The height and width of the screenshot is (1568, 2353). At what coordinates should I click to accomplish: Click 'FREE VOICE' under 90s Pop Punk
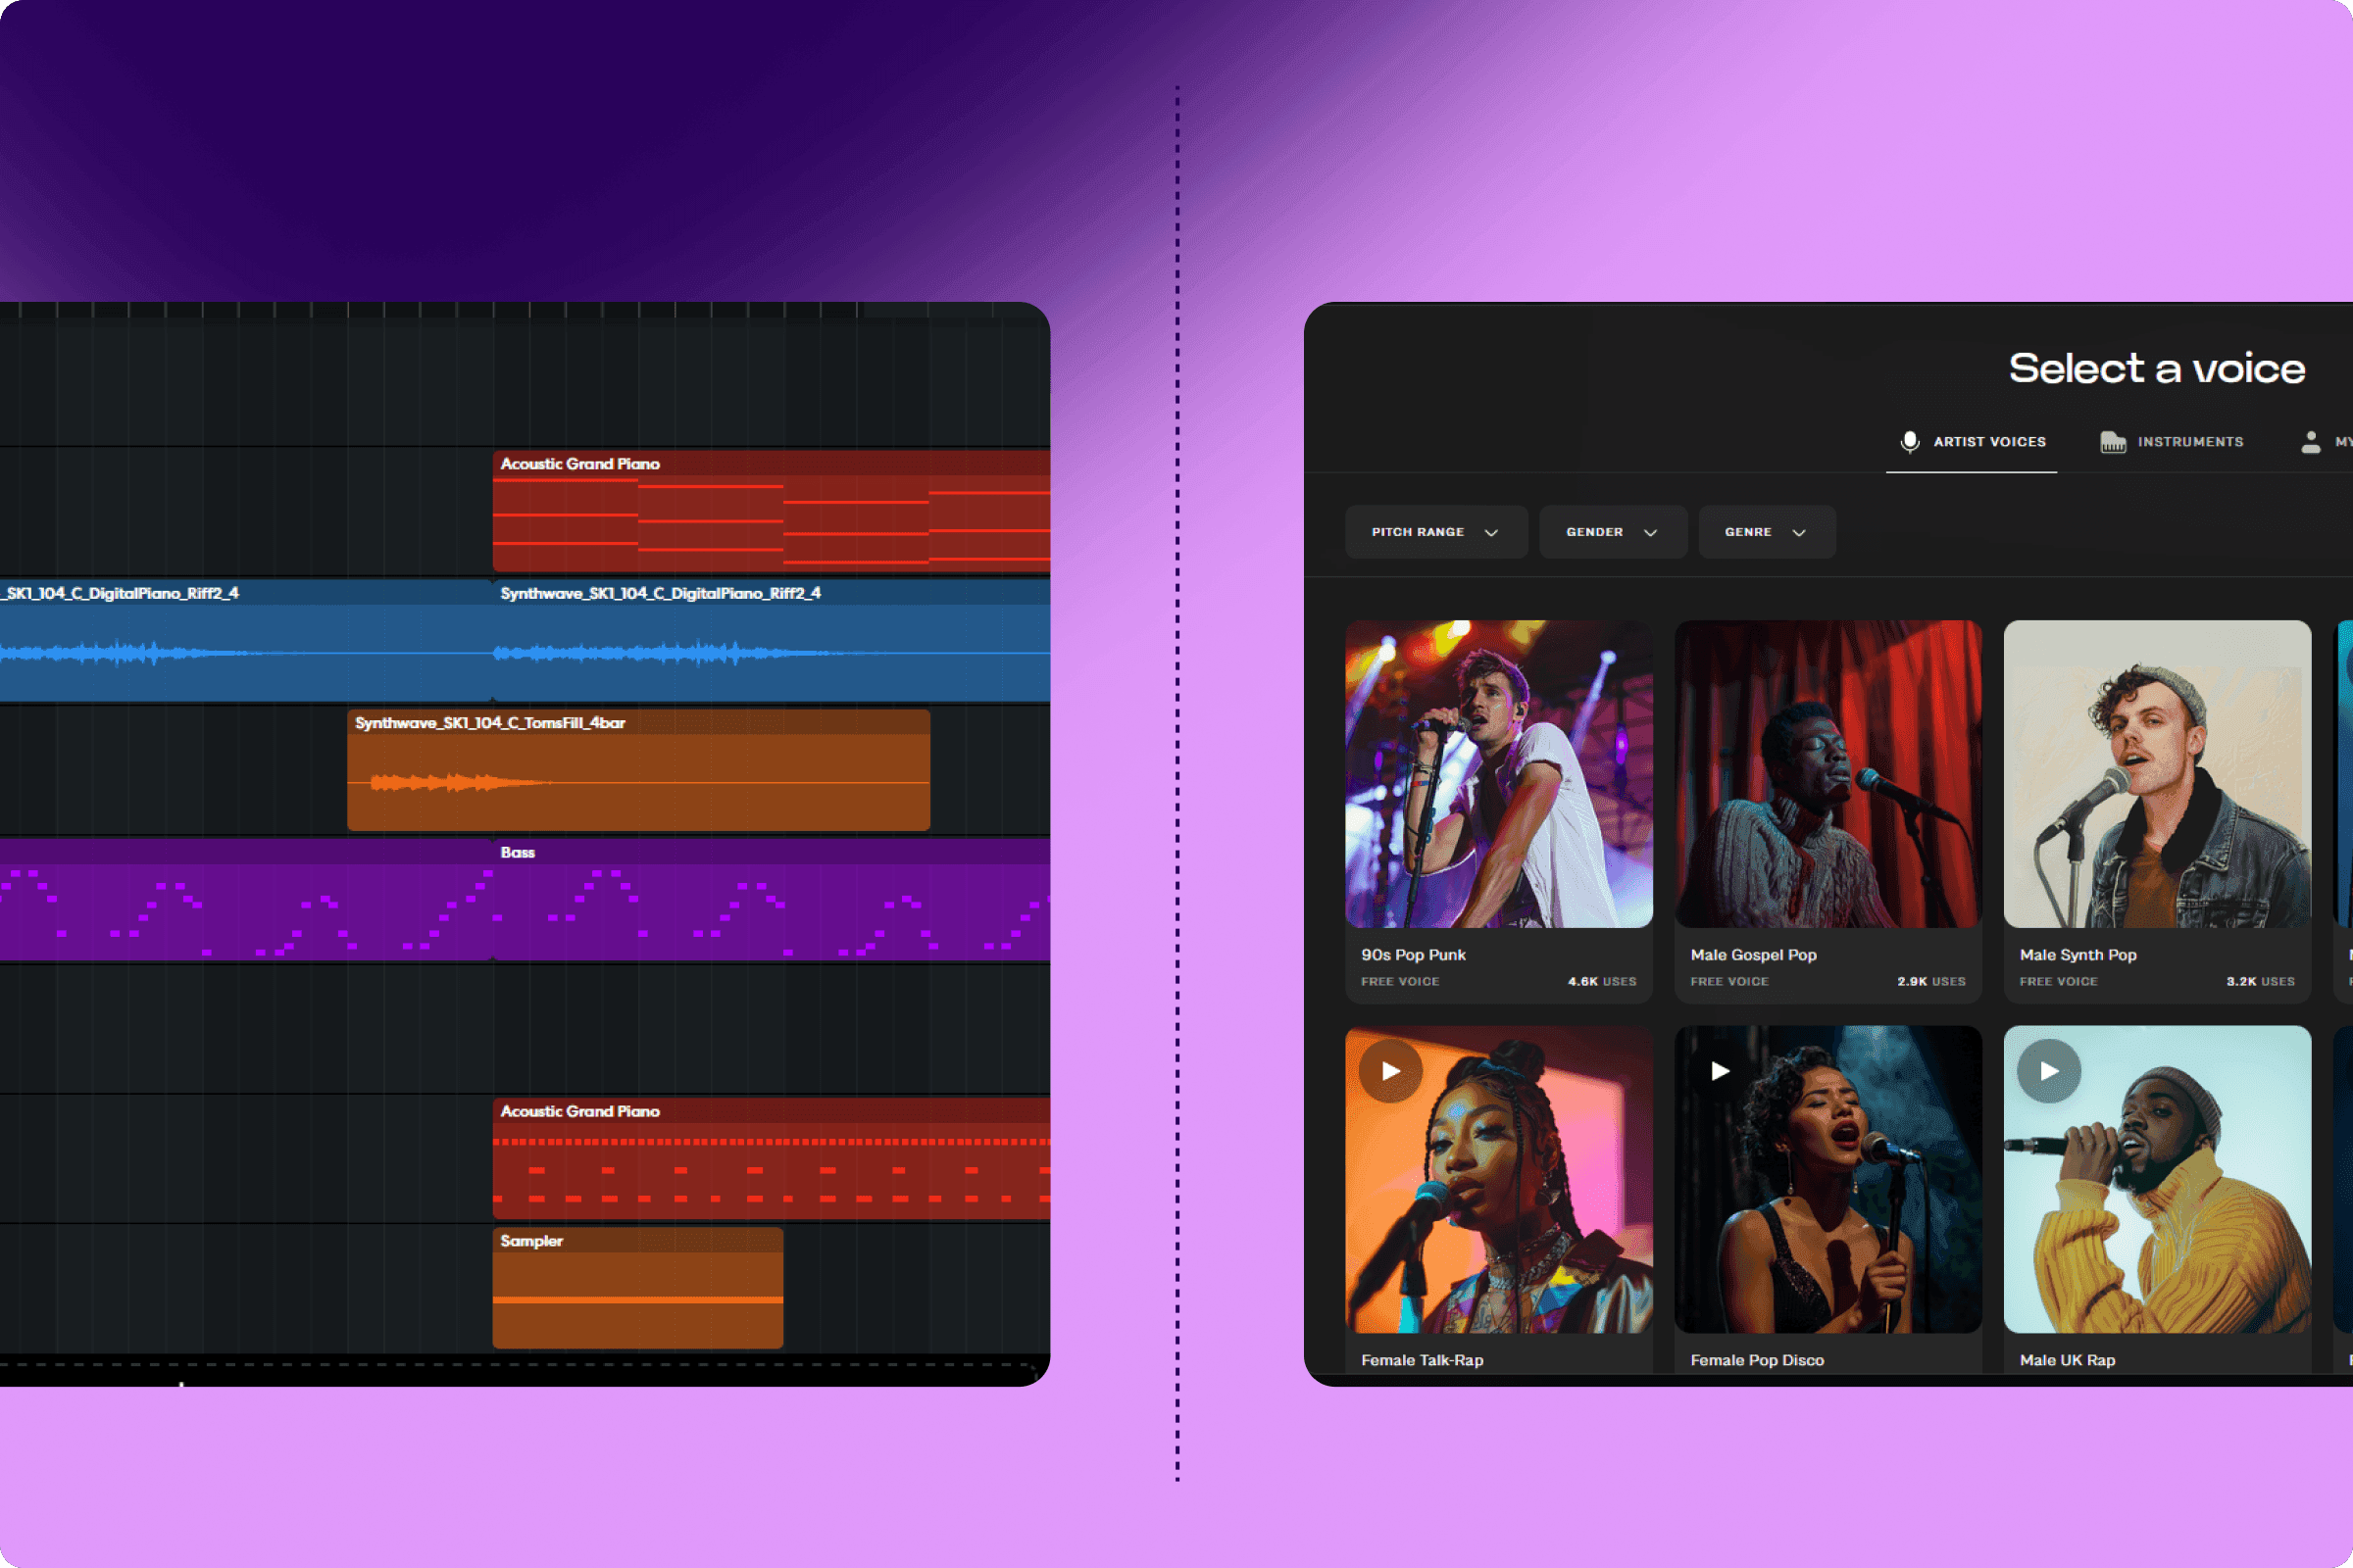pos(1400,982)
